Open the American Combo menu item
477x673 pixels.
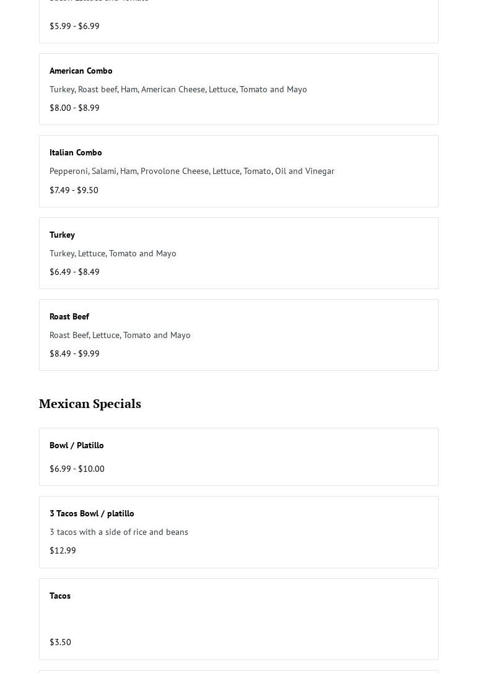81,71
